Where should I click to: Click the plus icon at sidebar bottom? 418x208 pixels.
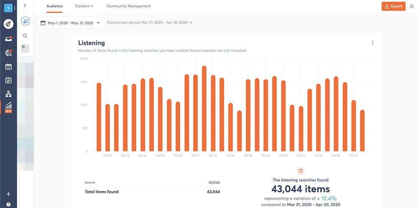click(8, 194)
